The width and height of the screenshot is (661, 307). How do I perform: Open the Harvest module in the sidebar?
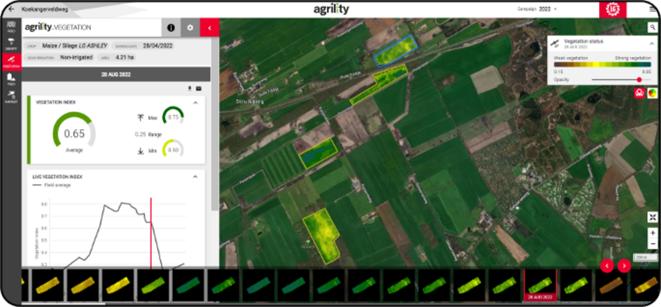(11, 96)
